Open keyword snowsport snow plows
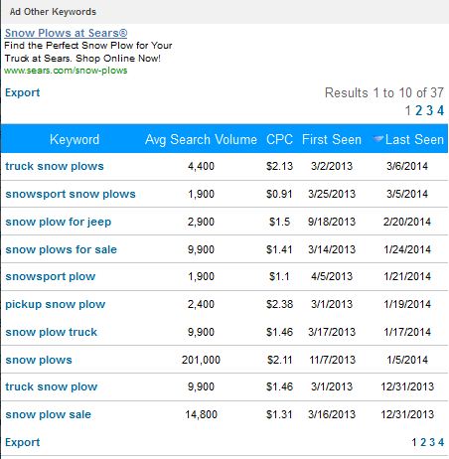449x459 pixels. [71, 194]
